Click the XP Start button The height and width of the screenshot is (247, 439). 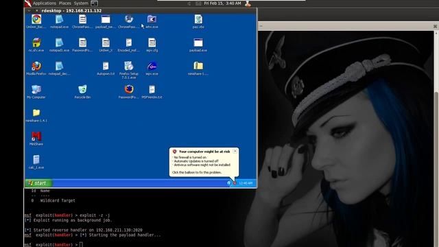38,183
